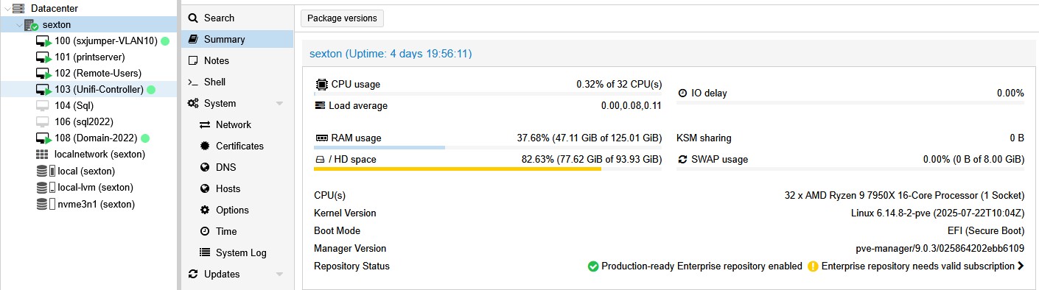This screenshot has height=290, width=1039.
Task: Click the Hosts globe icon
Action: click(205, 188)
